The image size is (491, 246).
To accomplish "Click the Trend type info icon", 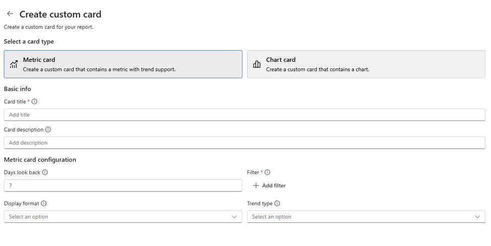I will pyautogui.click(x=277, y=203).
